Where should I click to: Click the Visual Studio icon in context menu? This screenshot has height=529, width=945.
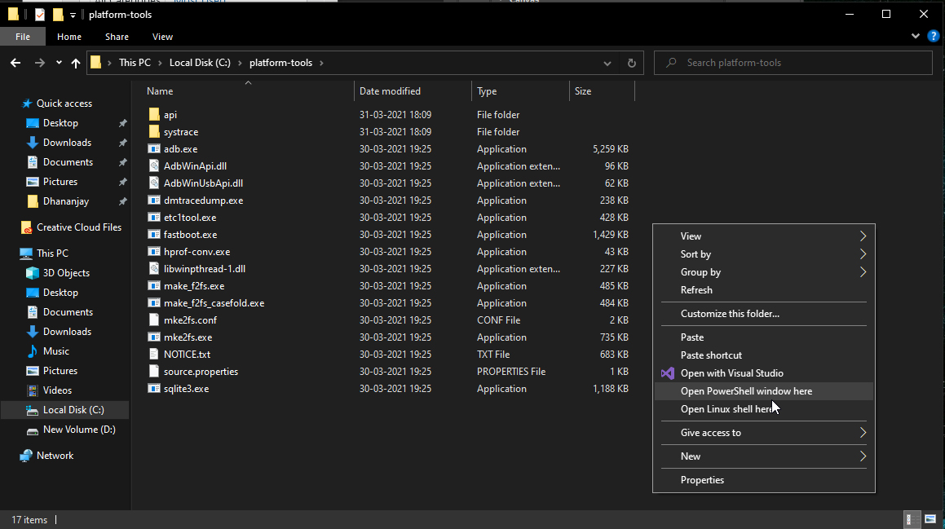(668, 373)
